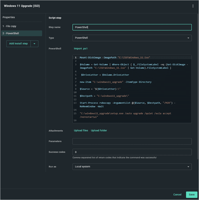Screen dimensions: 199x200
Task: Click the $DriveLetter assignment line
Action: coord(105,75)
